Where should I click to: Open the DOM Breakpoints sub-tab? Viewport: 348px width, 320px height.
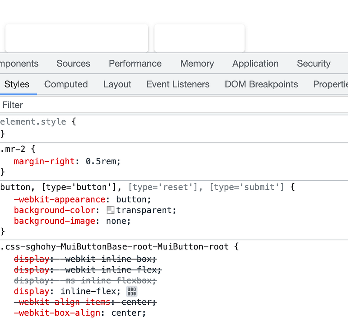[261, 84]
